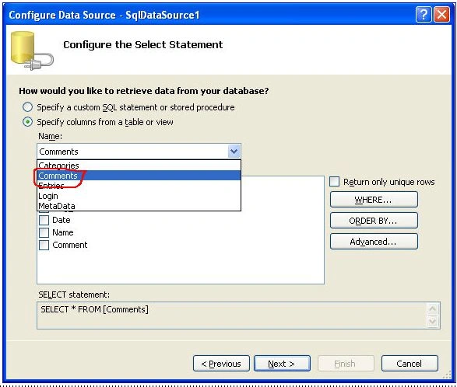Open the WHERE clause dialog

374,200
